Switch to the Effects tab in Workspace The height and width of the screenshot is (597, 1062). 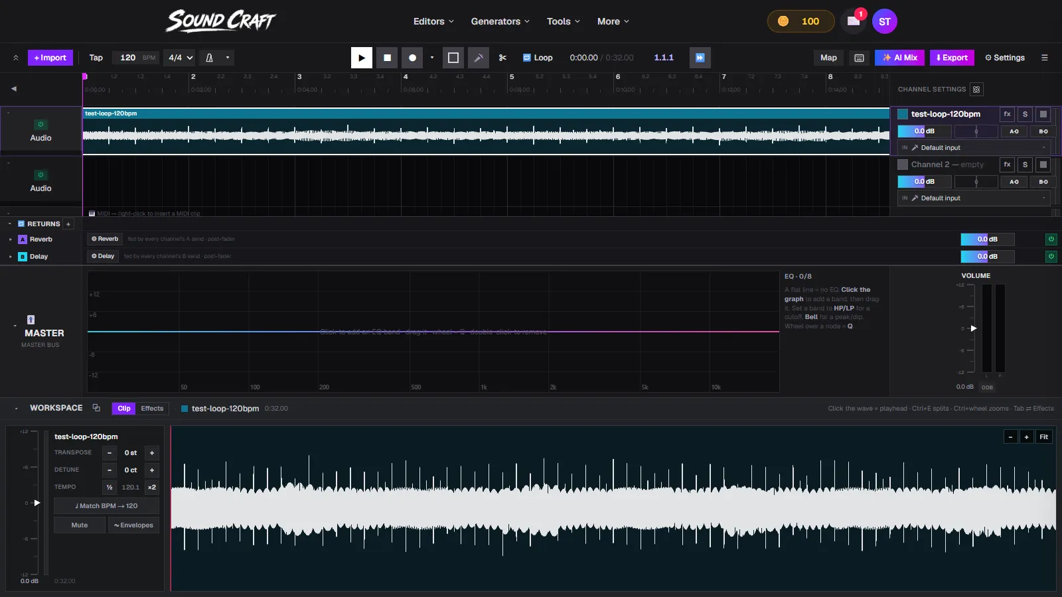tap(152, 409)
